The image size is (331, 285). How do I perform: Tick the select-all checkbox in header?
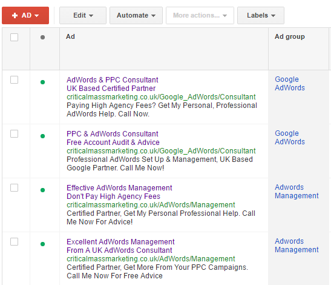pos(14,37)
